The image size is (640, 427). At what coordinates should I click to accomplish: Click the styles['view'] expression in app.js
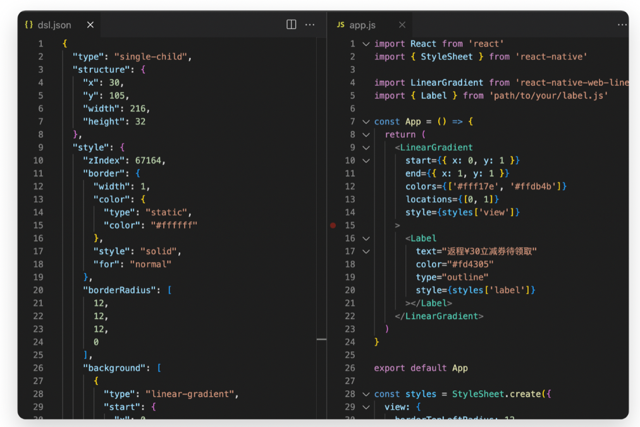click(478, 212)
